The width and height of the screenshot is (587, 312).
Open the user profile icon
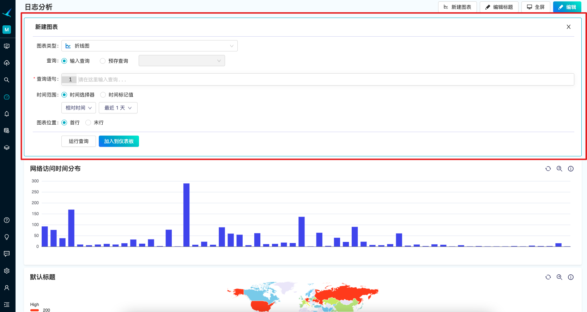click(x=7, y=288)
